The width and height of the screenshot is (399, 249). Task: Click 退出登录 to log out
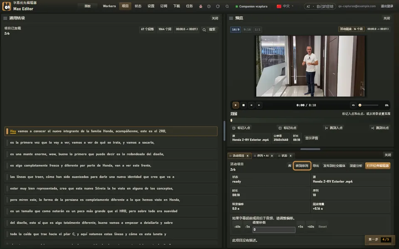pos(387,6)
